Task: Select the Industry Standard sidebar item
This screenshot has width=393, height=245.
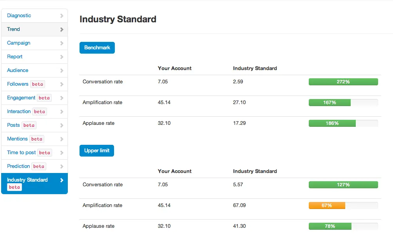Action: tap(27, 180)
